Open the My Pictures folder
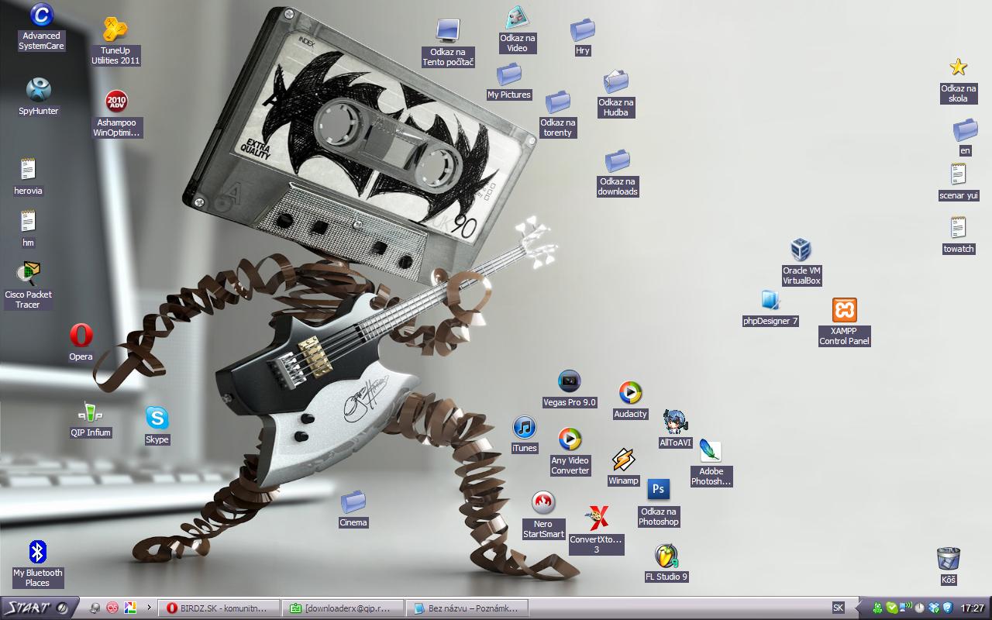 509,81
